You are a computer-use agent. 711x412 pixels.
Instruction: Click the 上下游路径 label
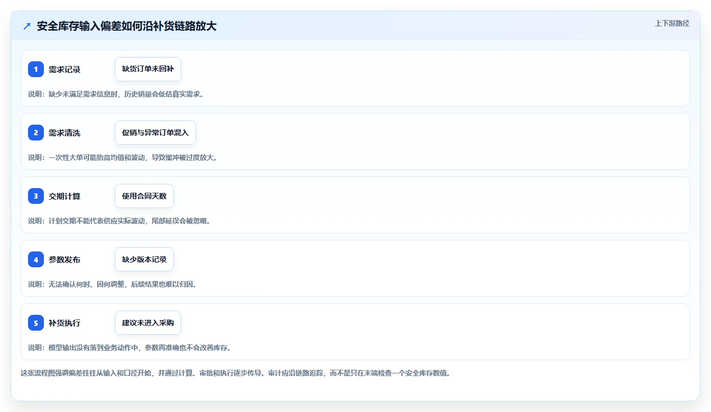pos(672,23)
